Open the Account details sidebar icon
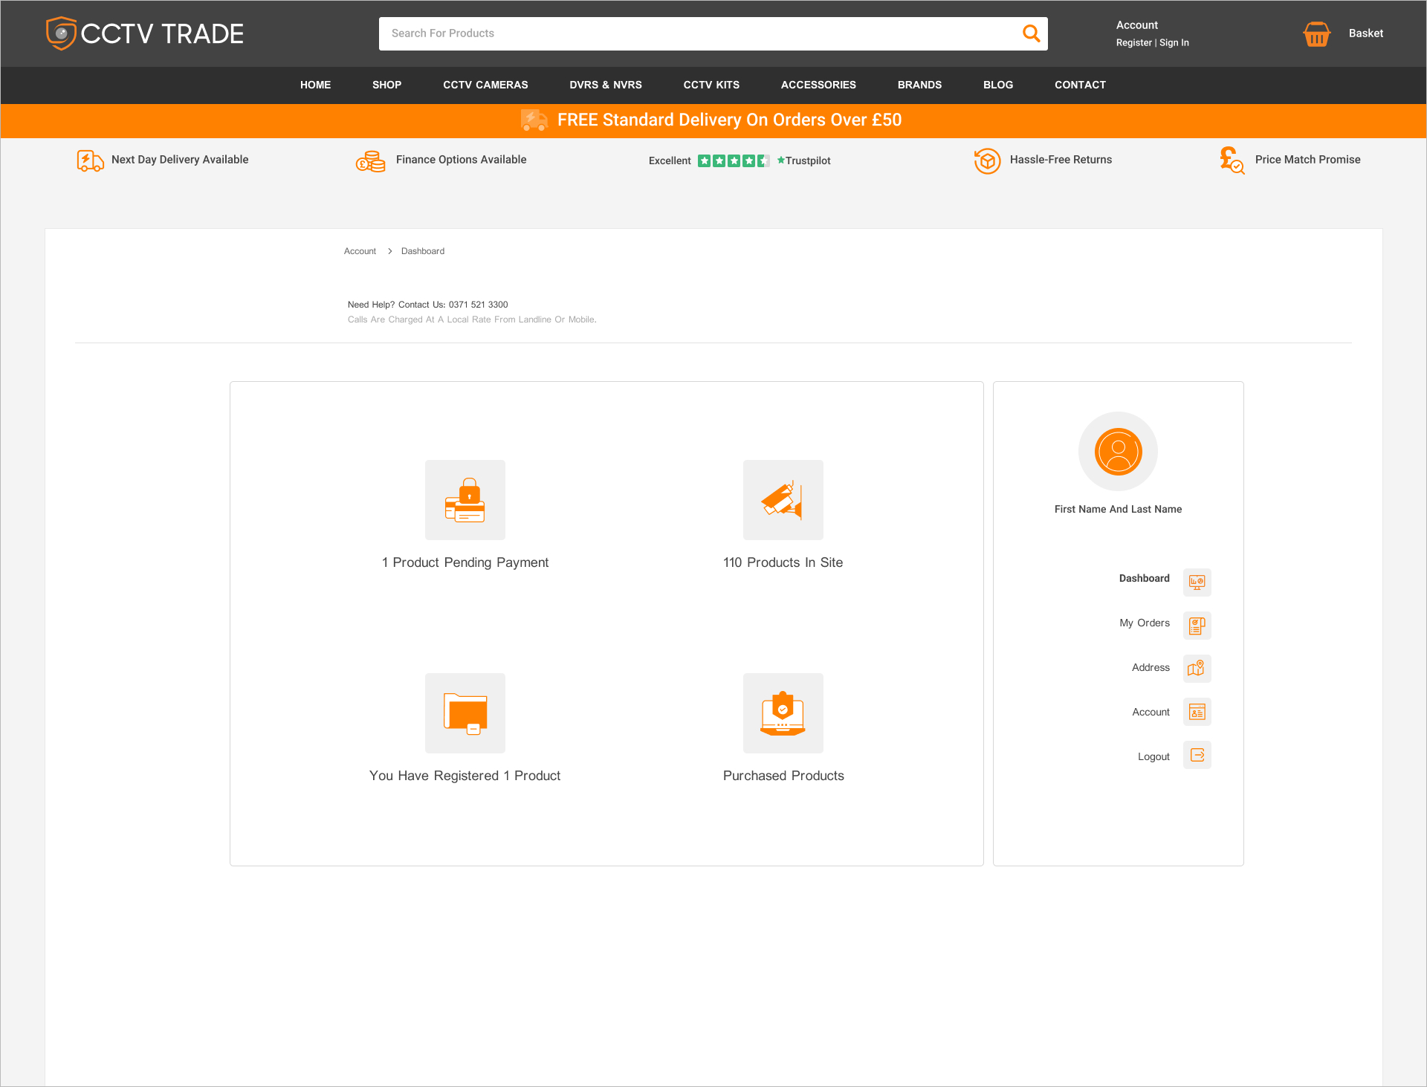 tap(1197, 712)
